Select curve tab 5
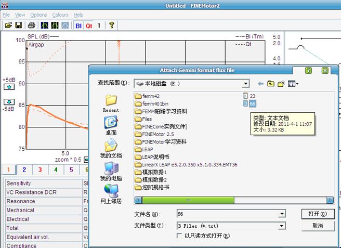 click(71, 169)
